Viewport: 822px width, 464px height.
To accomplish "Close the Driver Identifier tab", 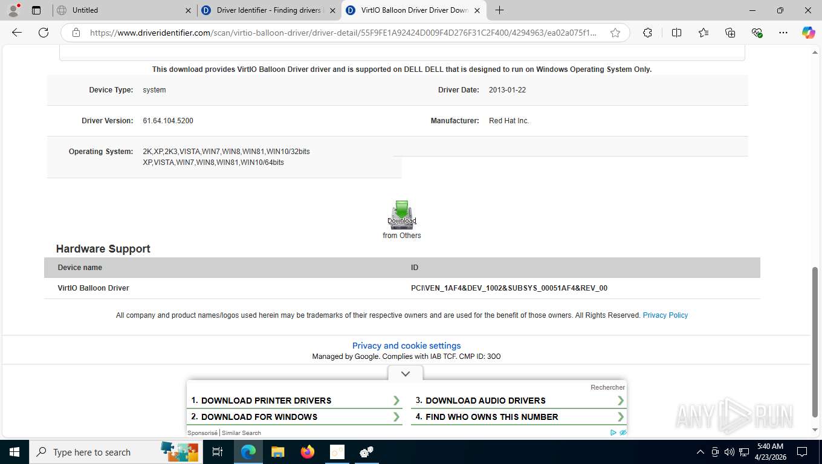I will 332,10.
